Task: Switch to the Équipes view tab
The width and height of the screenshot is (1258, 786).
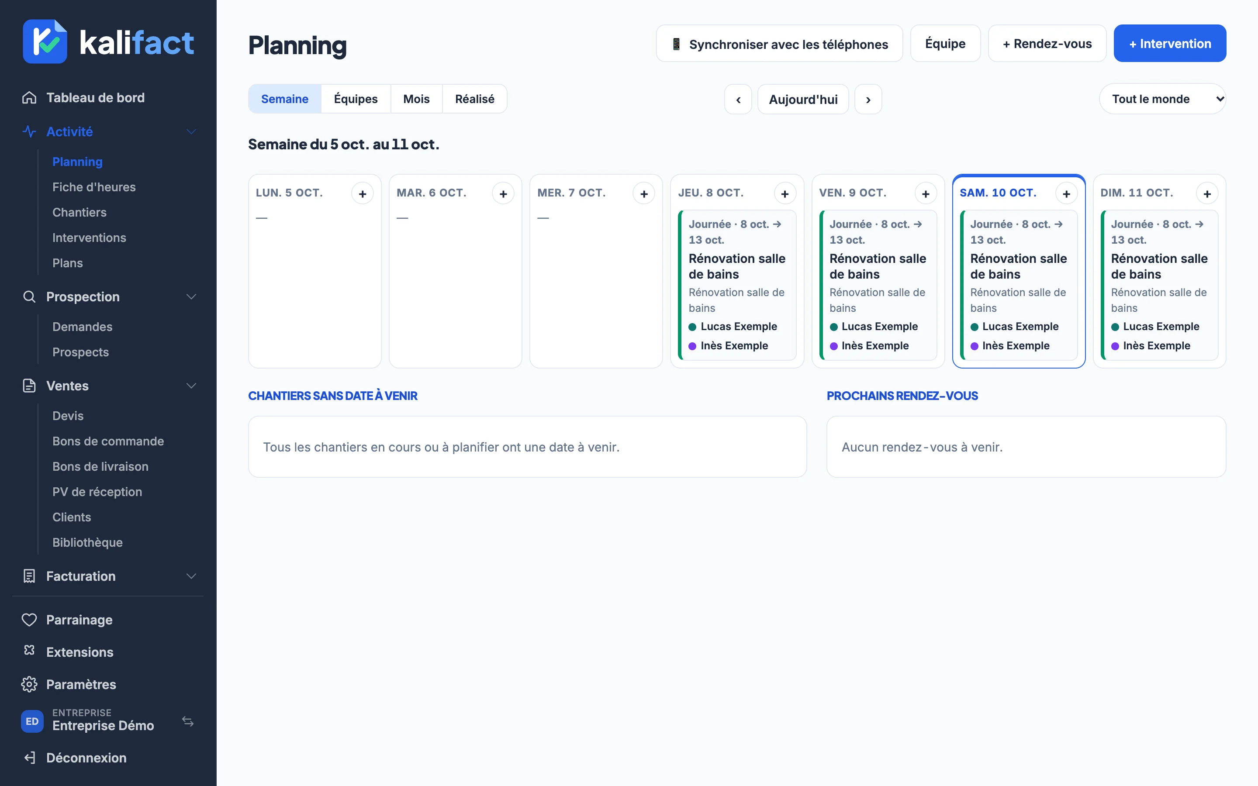Action: (x=356, y=99)
